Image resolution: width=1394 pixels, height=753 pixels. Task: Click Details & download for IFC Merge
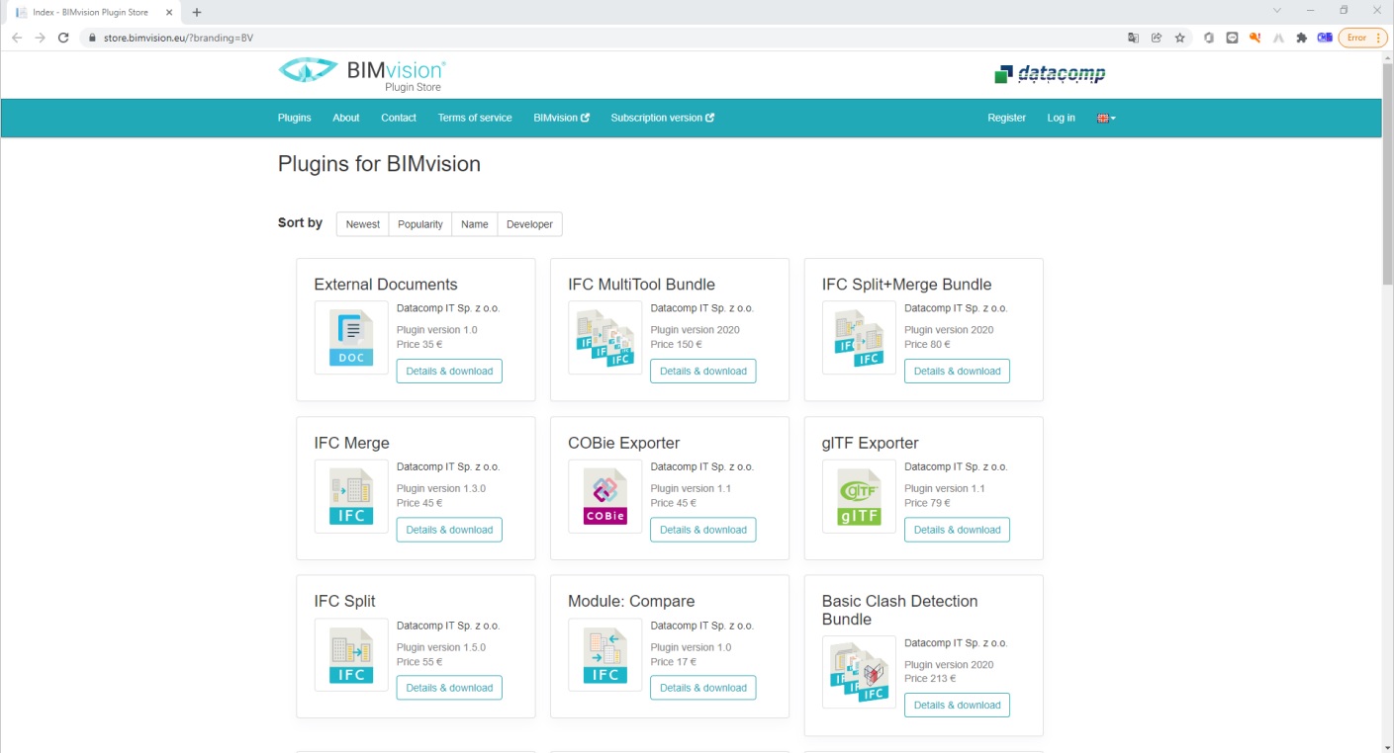(x=449, y=530)
